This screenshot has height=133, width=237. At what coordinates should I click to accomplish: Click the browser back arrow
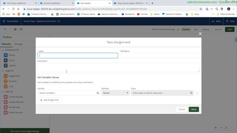(3, 9)
